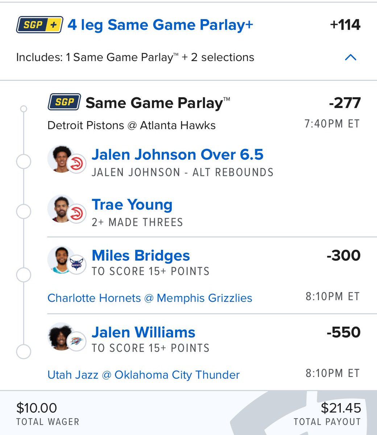Open the Jalen Johnson Over 6.5 selection
377x435 pixels.
178,154
